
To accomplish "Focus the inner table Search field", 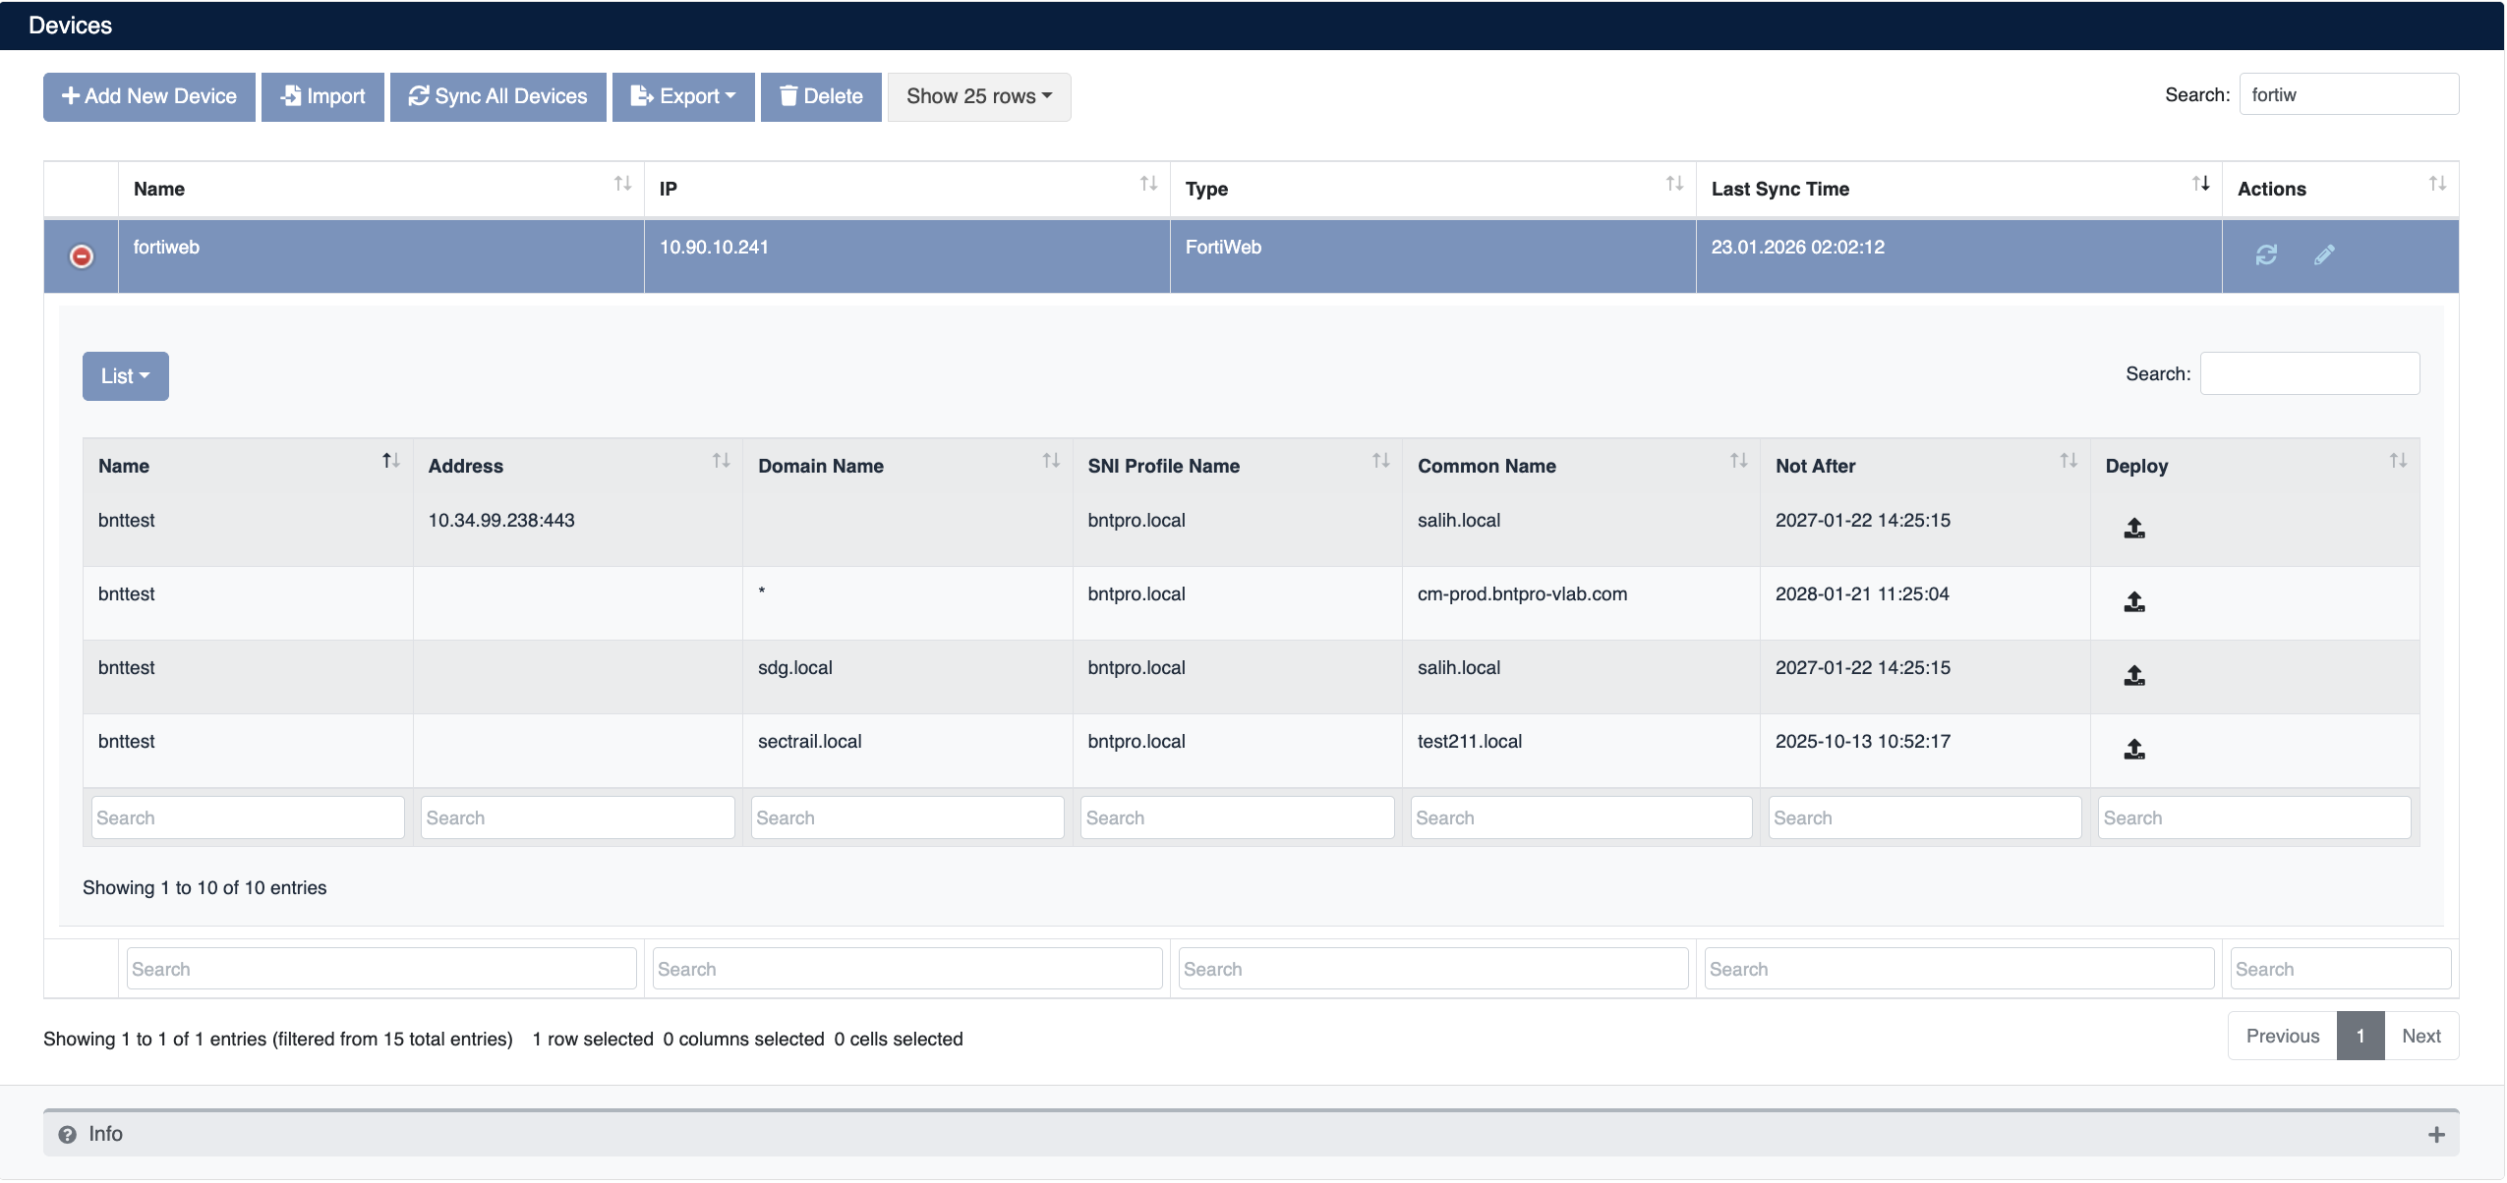I will pyautogui.click(x=2309, y=373).
